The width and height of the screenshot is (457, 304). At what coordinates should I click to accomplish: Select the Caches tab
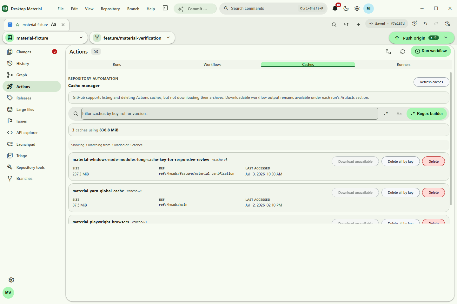[x=308, y=65]
